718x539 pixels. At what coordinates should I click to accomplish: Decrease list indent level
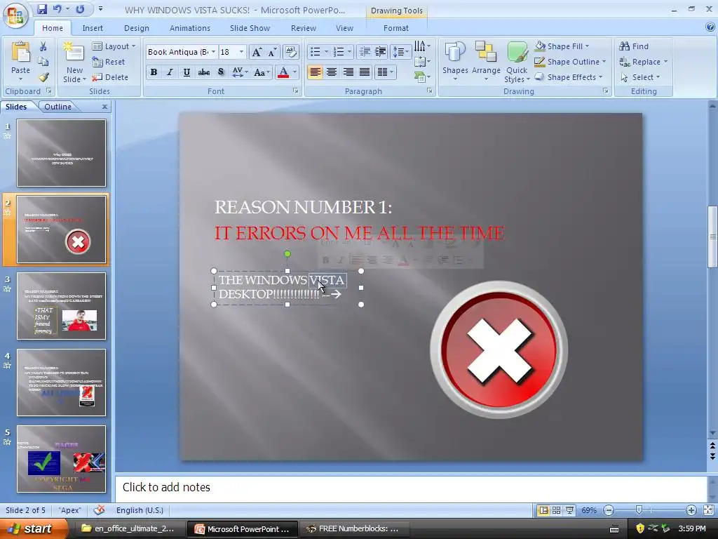tap(365, 52)
